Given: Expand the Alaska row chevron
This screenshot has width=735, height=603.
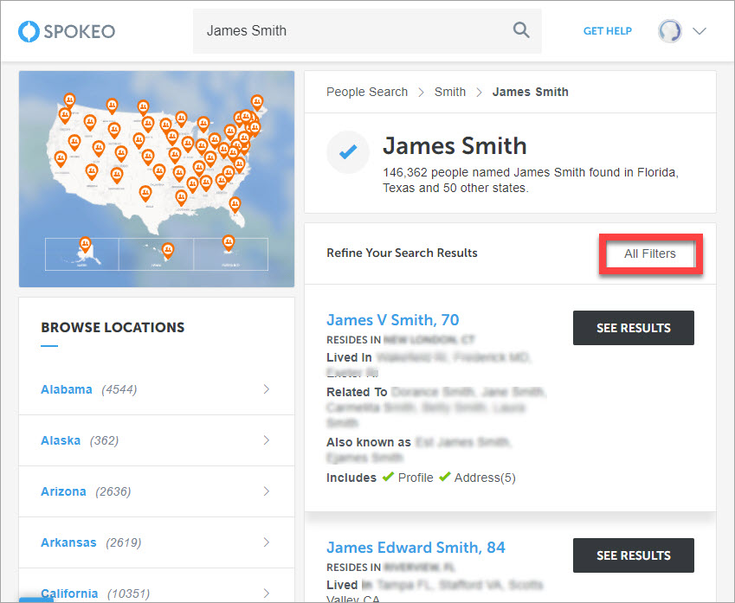Looking at the screenshot, I should 267,440.
